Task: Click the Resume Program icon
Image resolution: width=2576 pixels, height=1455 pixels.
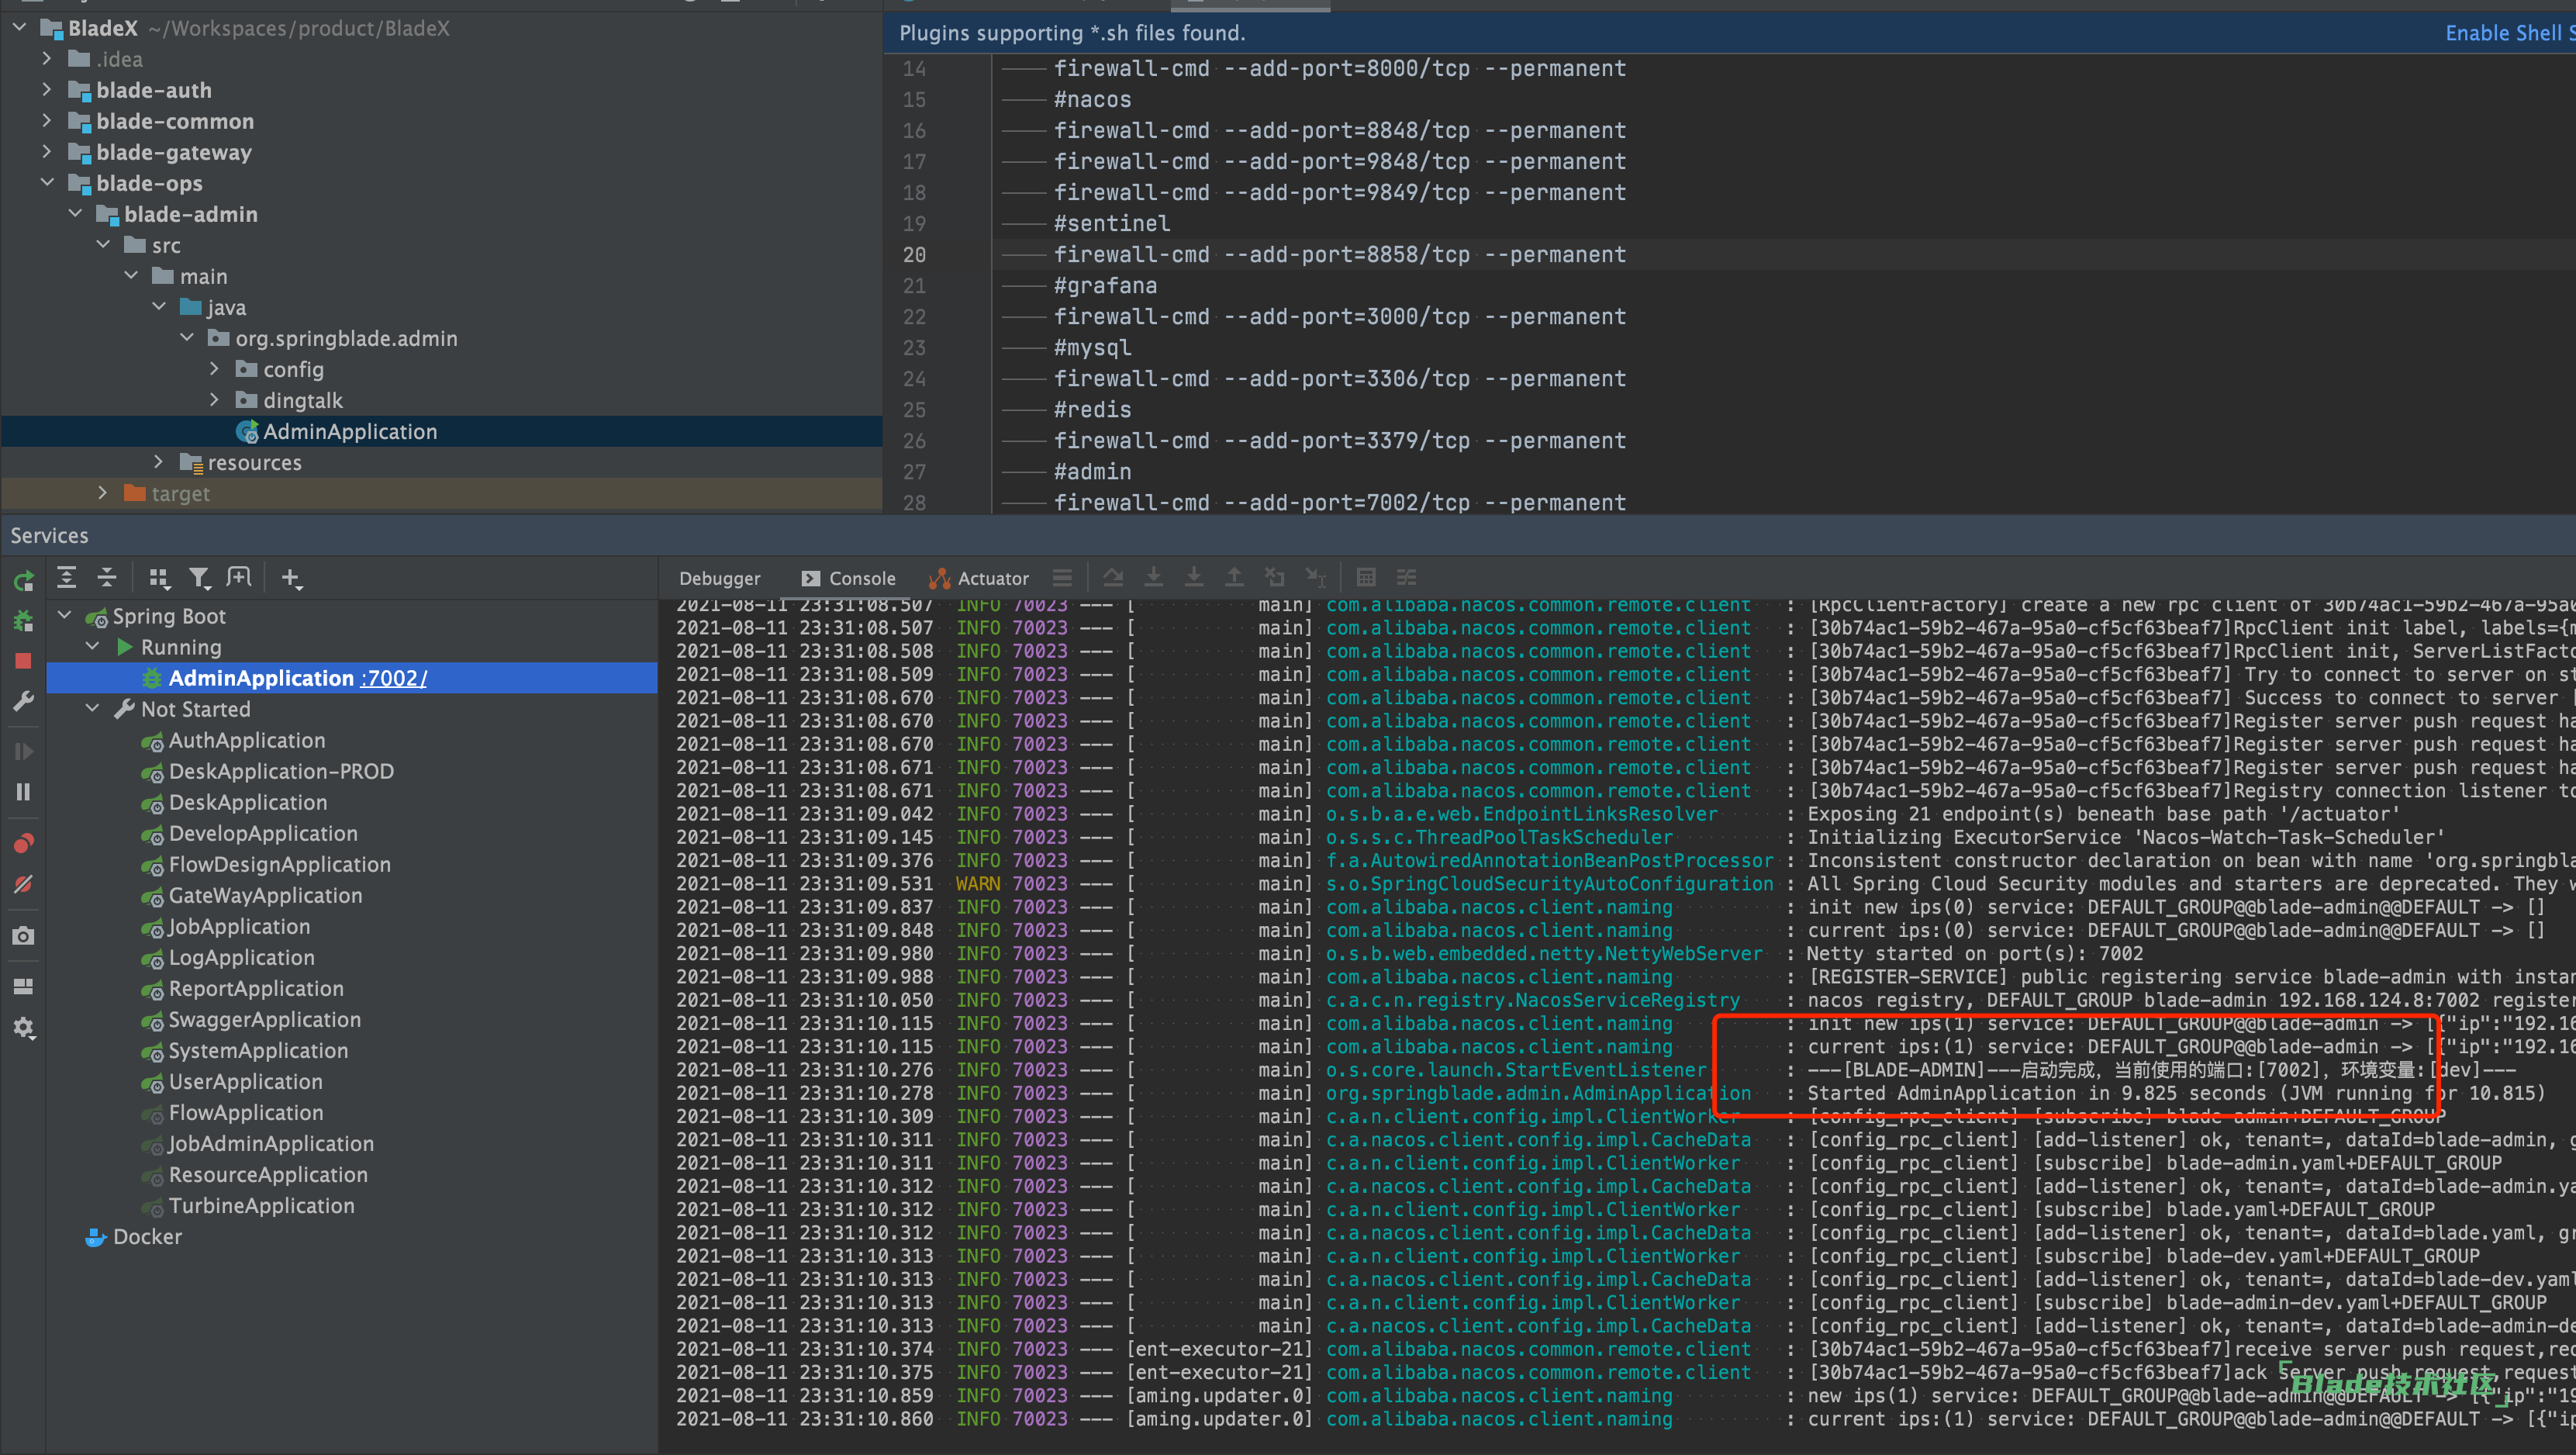Action: click(x=23, y=751)
